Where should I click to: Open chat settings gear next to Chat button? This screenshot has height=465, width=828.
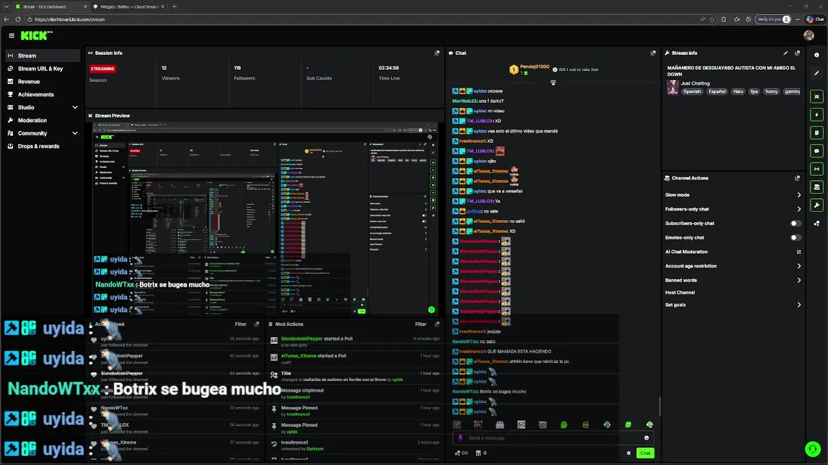click(629, 453)
